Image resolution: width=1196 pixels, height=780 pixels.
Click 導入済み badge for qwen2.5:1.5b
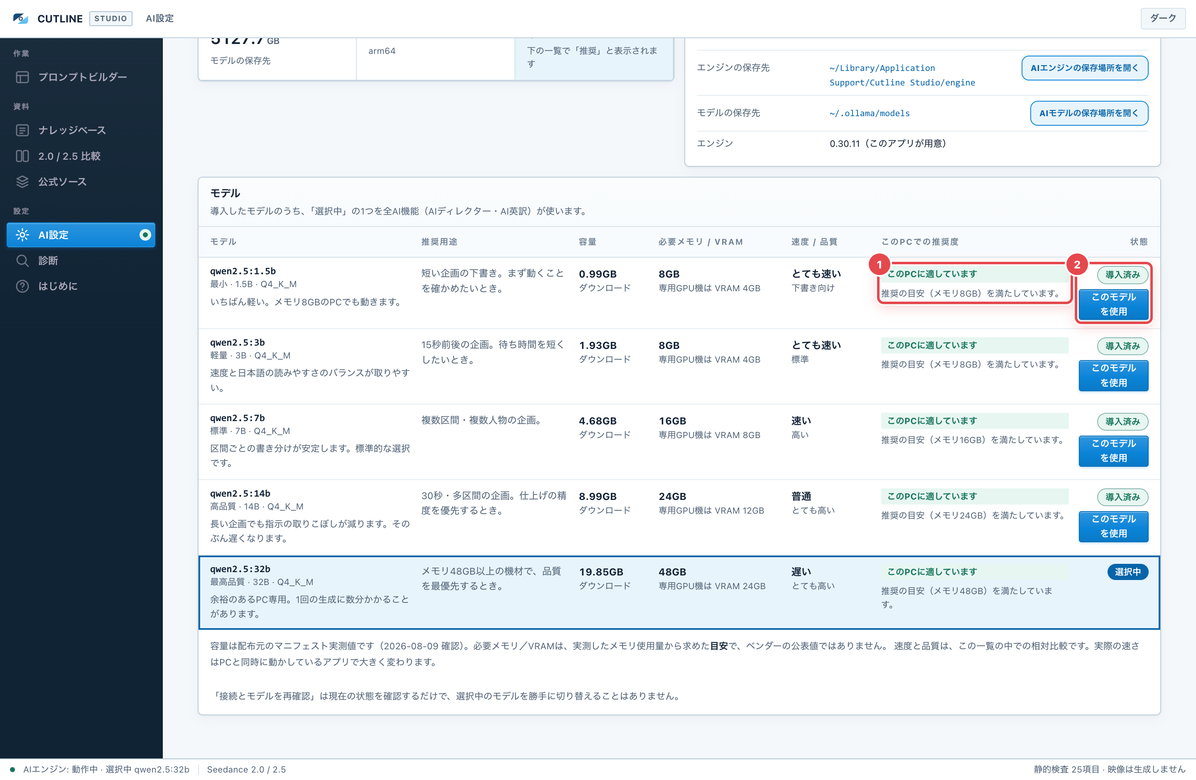(1122, 275)
